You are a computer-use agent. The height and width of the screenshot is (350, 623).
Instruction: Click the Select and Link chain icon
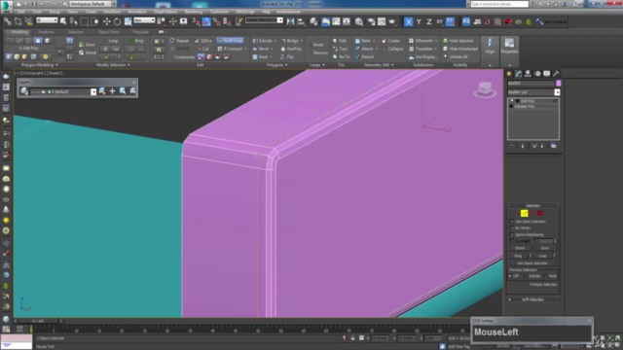point(8,21)
